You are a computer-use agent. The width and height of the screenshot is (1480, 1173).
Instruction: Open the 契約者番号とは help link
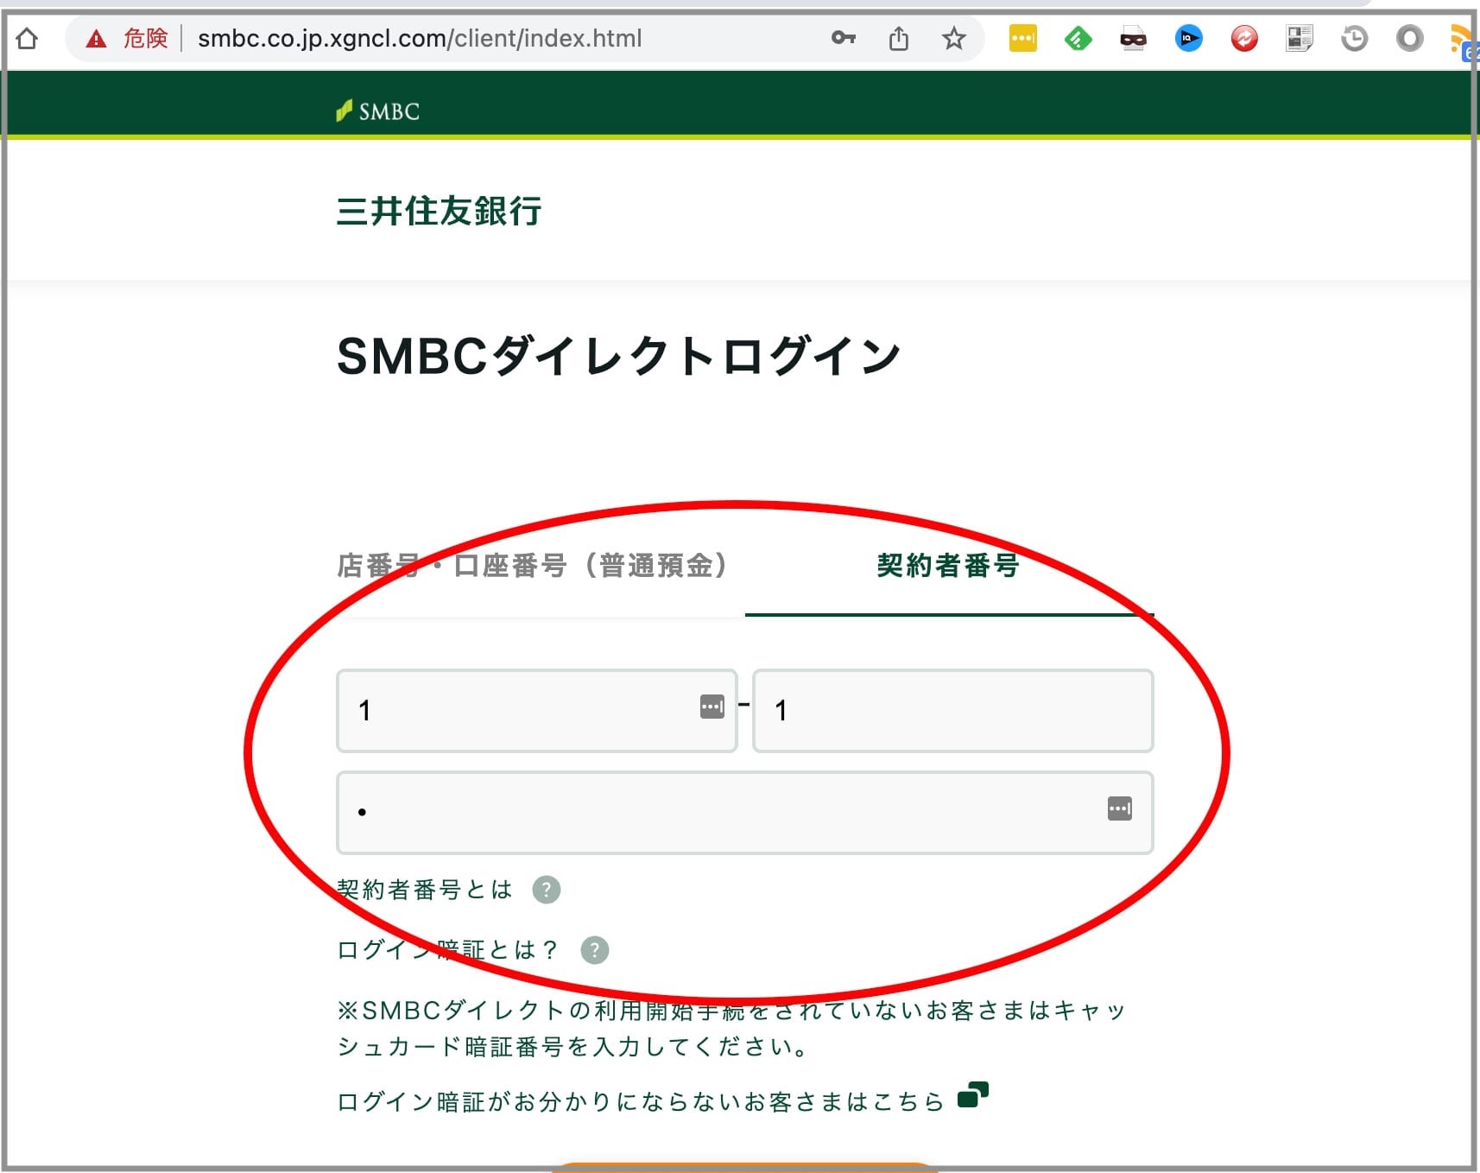pos(425,890)
